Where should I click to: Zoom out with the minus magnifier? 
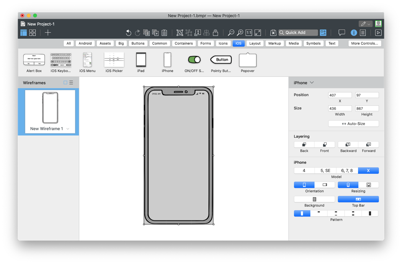[x=231, y=33]
